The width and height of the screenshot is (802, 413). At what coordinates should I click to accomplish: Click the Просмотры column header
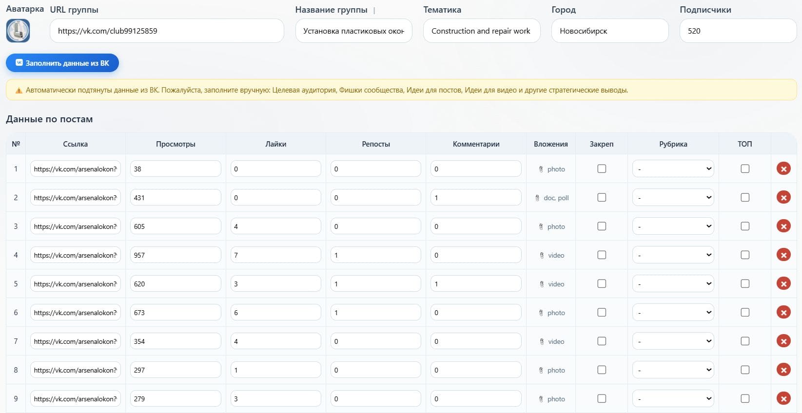[176, 144]
